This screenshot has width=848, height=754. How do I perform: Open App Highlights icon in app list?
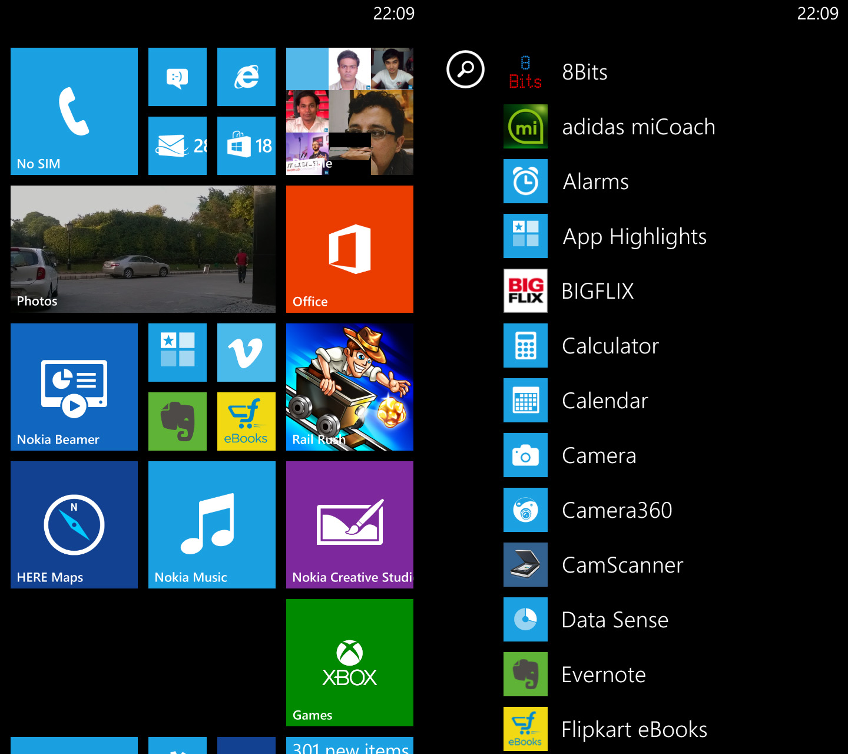tap(525, 236)
